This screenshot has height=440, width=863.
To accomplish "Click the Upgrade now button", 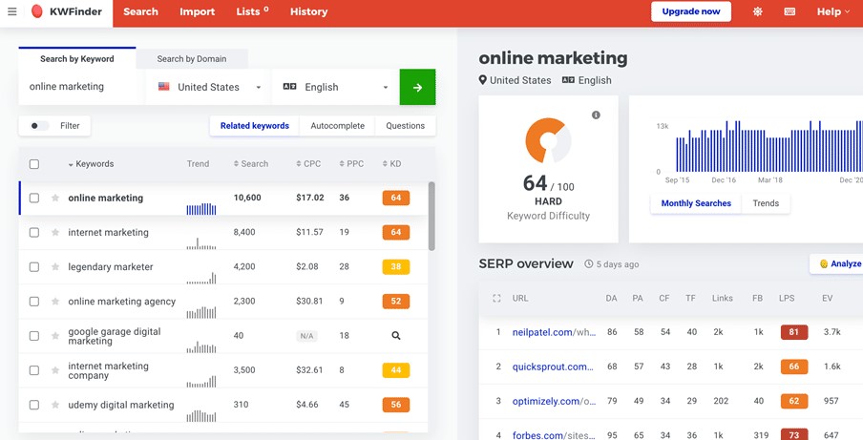I will [x=691, y=11].
